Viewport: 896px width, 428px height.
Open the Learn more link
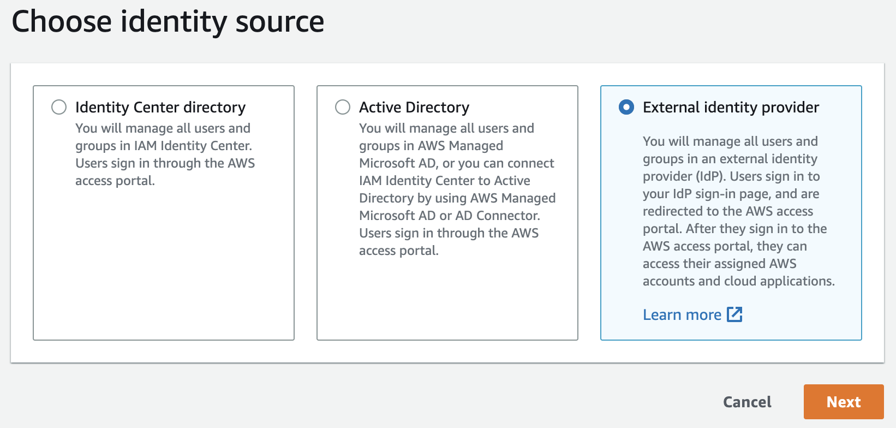click(682, 315)
